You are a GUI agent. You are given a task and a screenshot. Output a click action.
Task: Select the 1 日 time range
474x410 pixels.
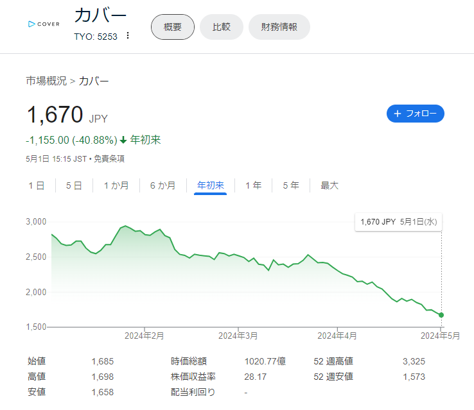(x=37, y=185)
